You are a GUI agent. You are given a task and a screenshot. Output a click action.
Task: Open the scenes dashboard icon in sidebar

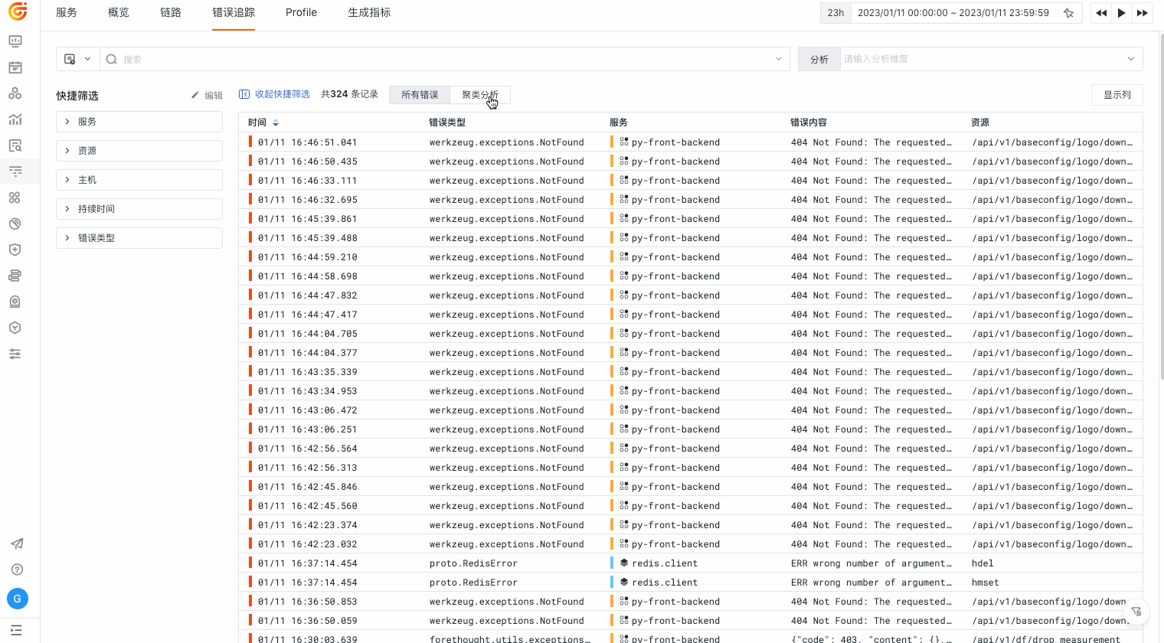click(x=15, y=41)
